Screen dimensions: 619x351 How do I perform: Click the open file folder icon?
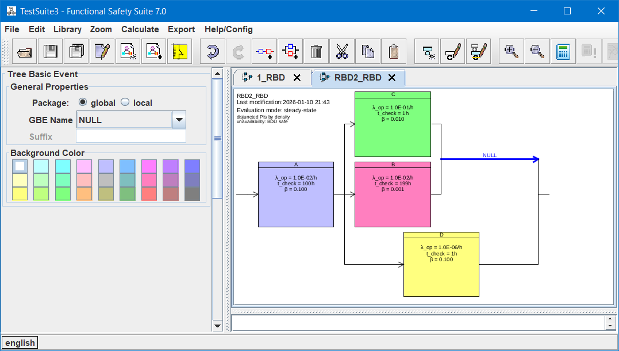(x=25, y=52)
